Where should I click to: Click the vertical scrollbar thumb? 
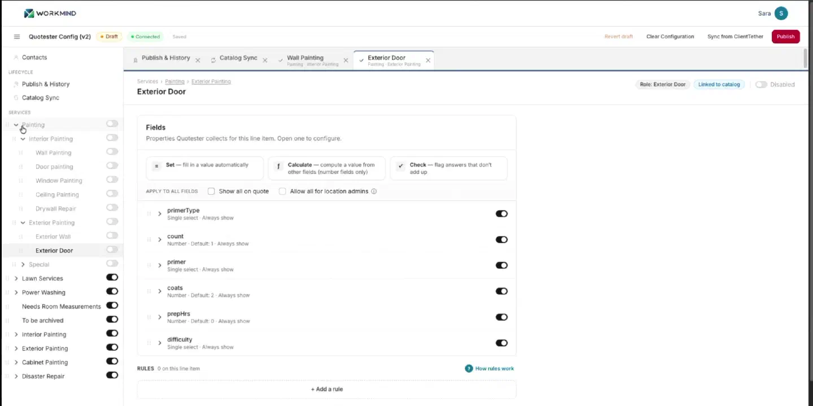click(805, 58)
